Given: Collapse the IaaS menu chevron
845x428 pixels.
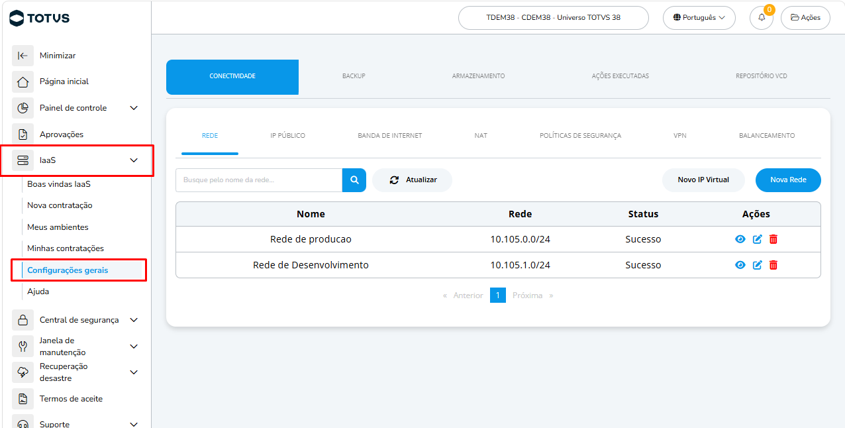Looking at the screenshot, I should 134,160.
